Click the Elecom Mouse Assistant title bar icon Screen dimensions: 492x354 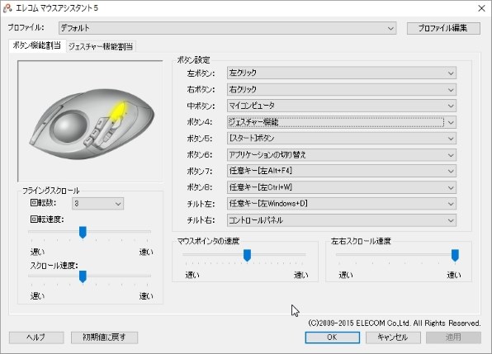7,7
